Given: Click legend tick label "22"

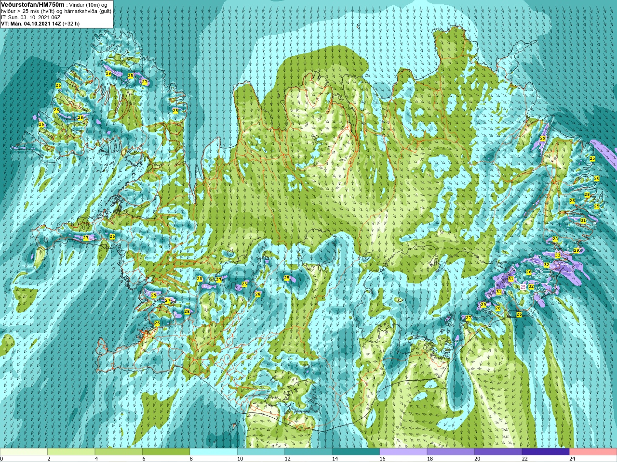Looking at the screenshot, I should pyautogui.click(x=525, y=459).
